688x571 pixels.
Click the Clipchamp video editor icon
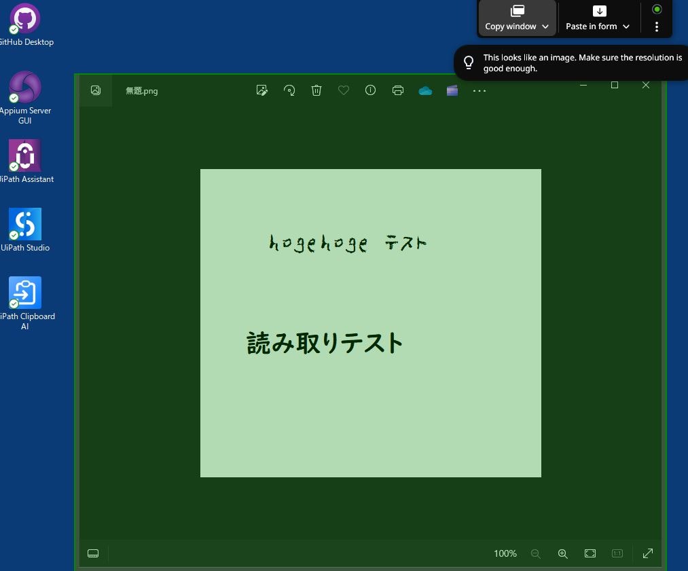pos(452,90)
